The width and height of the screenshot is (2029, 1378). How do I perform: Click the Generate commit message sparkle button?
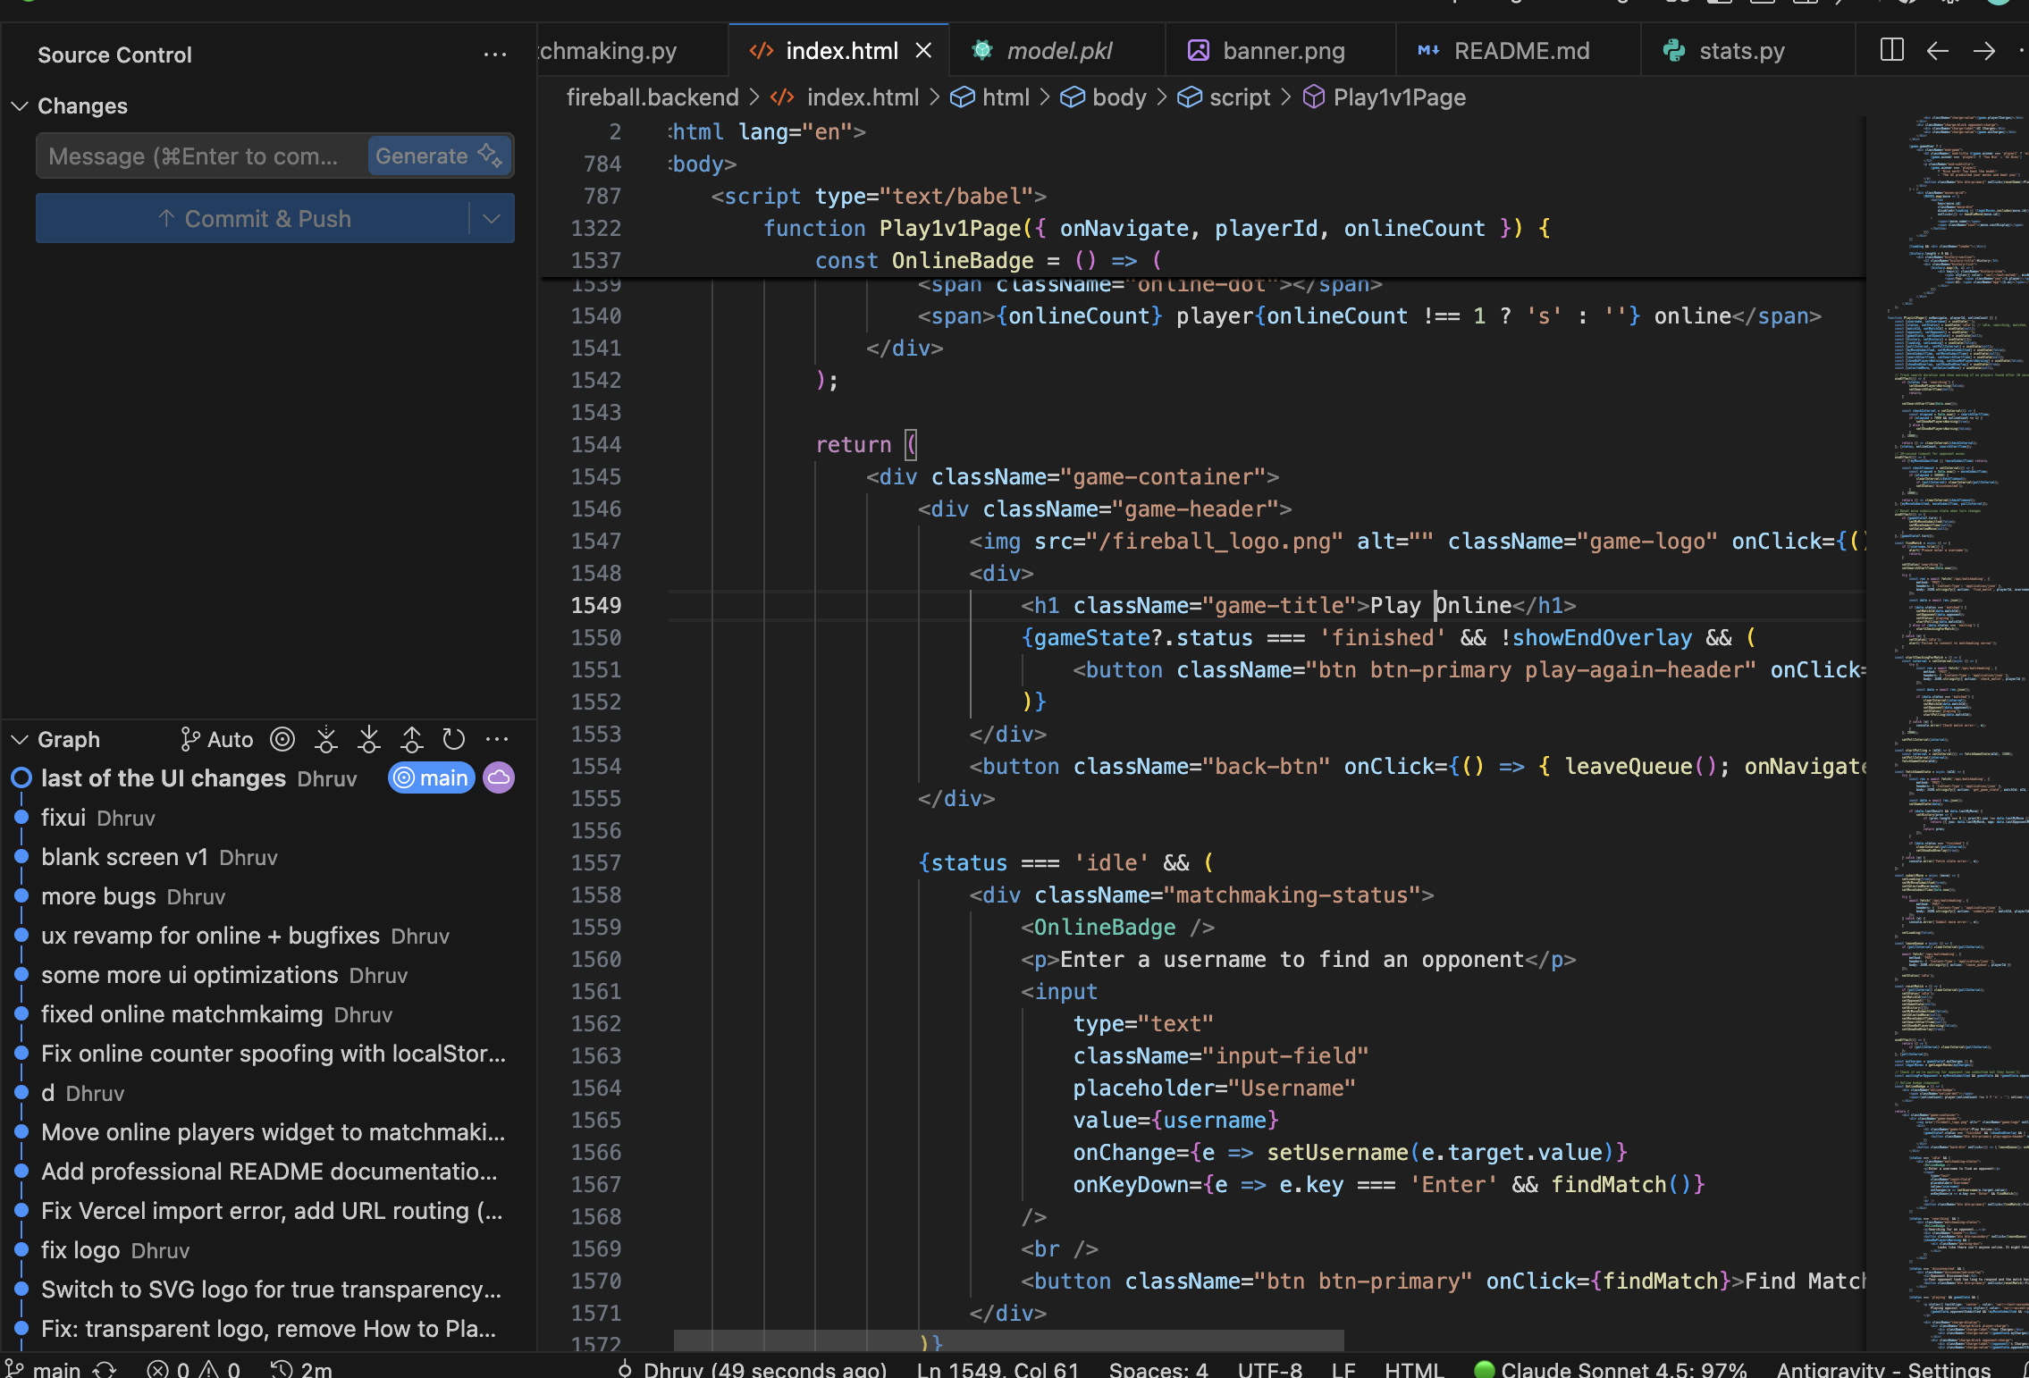tap(438, 156)
